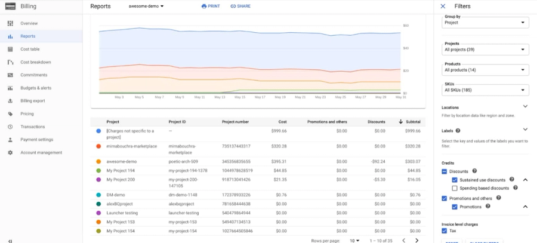Viewport: 537px width, 243px height.
Task: Expand the Locations filter section
Action: (x=525, y=107)
